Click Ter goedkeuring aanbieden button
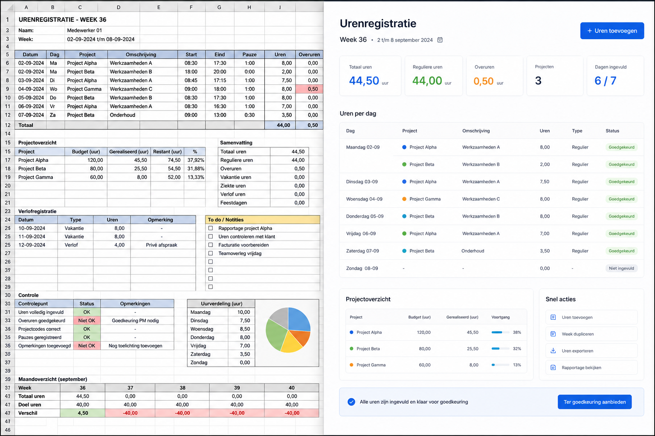This screenshot has width=655, height=436. pos(594,402)
